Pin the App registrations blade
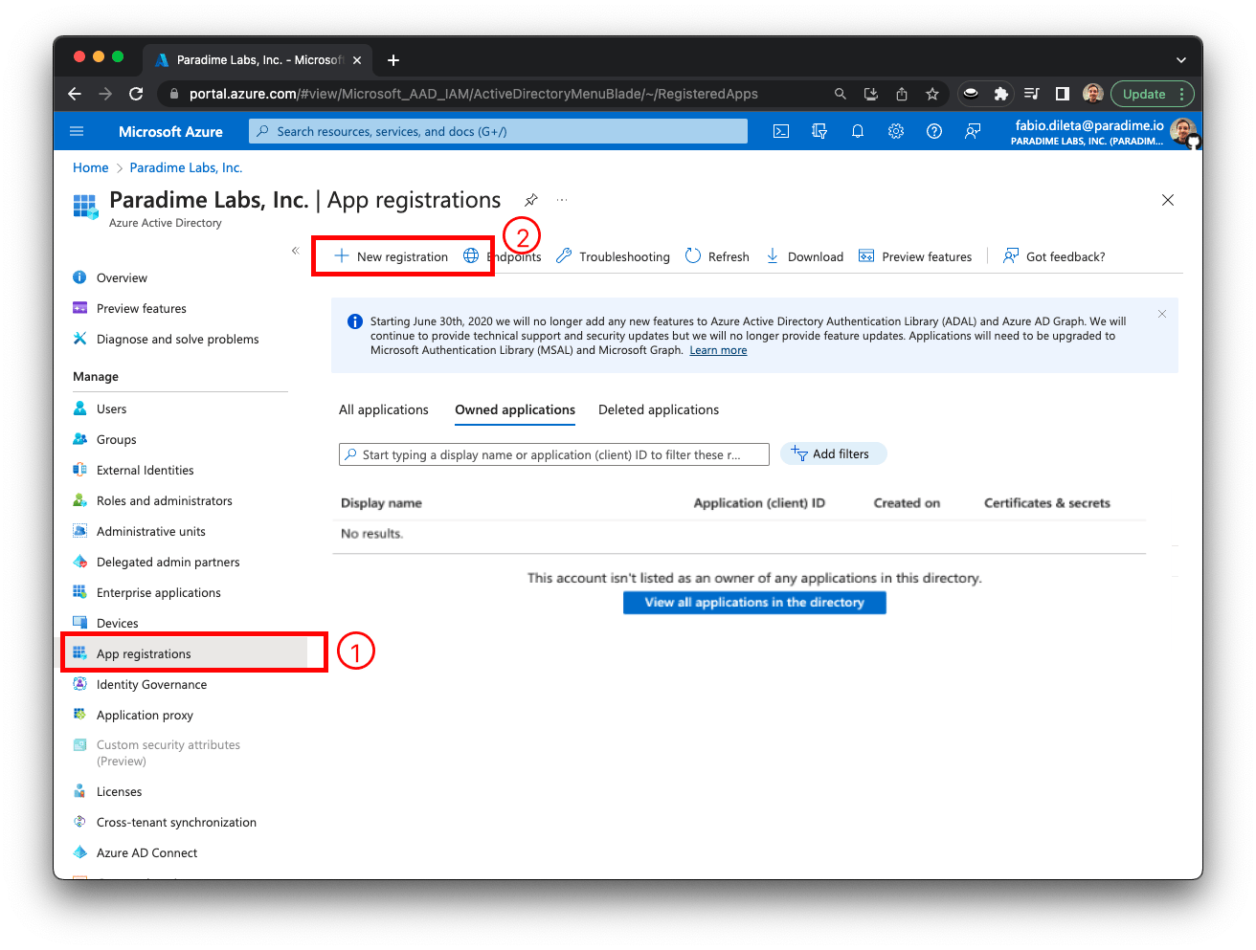The height and width of the screenshot is (950, 1256). [531, 200]
